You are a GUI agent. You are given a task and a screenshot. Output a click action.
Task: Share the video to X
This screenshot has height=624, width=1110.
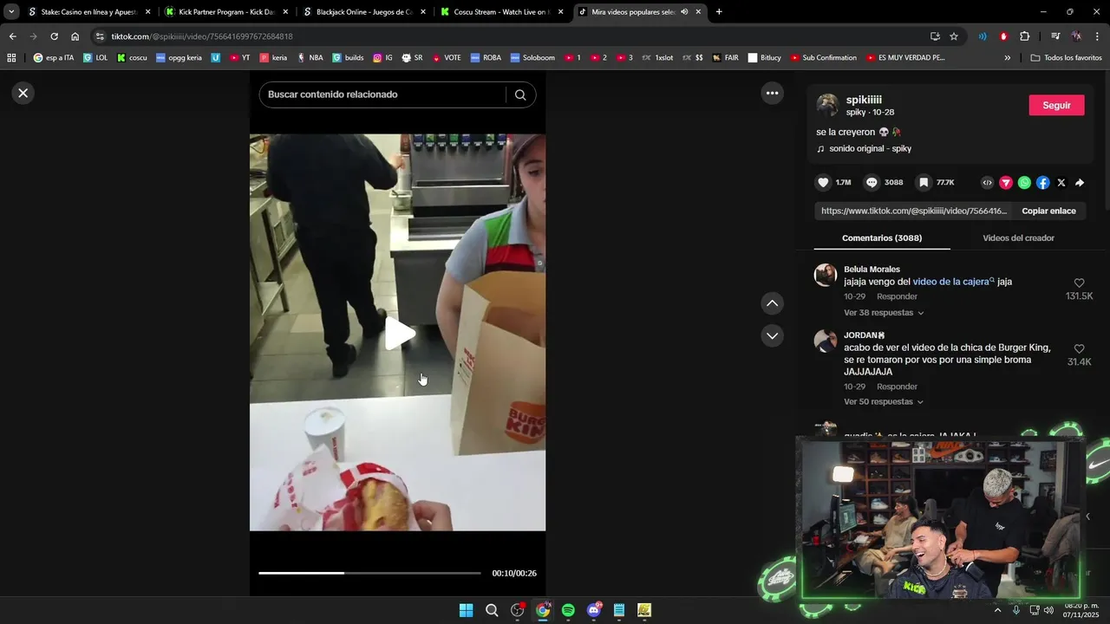1061,183
